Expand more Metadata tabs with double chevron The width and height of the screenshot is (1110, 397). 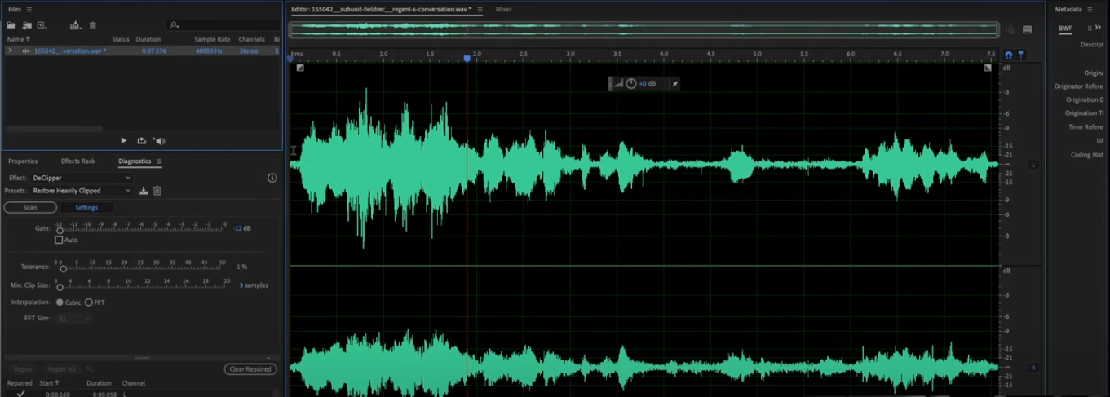[1098, 28]
